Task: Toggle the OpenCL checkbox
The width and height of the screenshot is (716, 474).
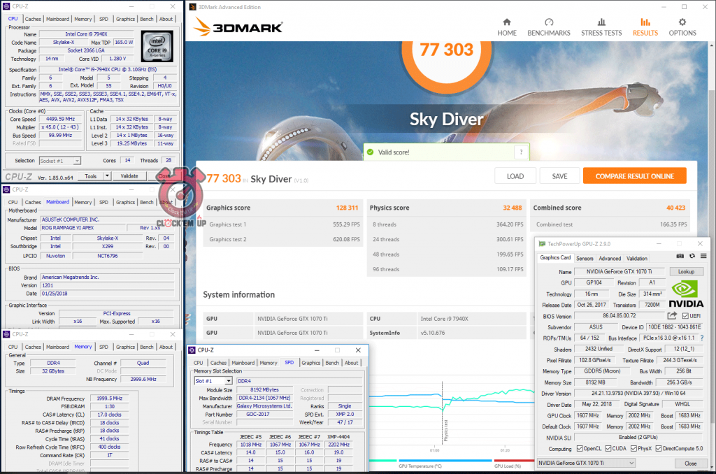Action: coord(577,449)
